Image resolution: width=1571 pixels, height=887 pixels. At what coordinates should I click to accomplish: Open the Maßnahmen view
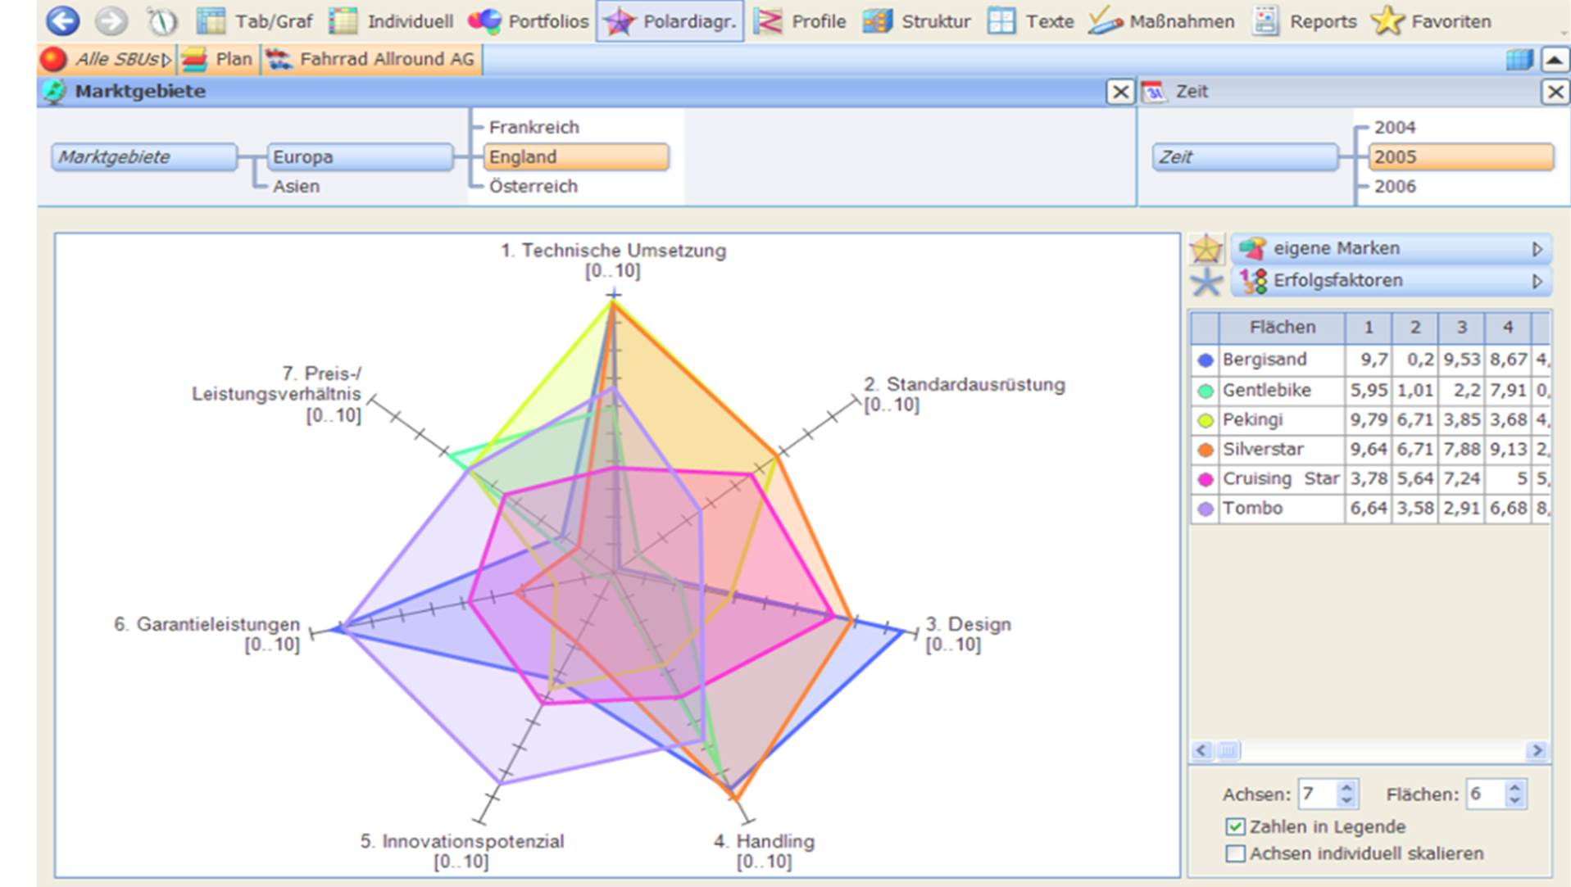(1162, 21)
